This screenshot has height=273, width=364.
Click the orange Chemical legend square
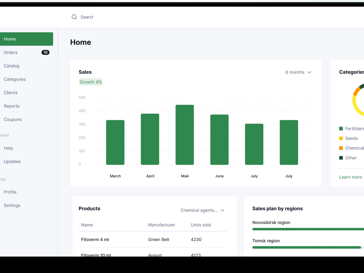[341, 148]
